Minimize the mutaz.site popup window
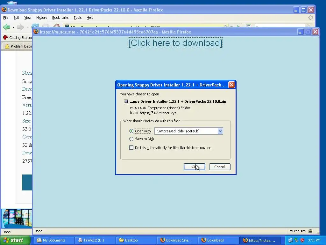The width and height of the screenshot is (326, 245). pyautogui.click(x=301, y=32)
